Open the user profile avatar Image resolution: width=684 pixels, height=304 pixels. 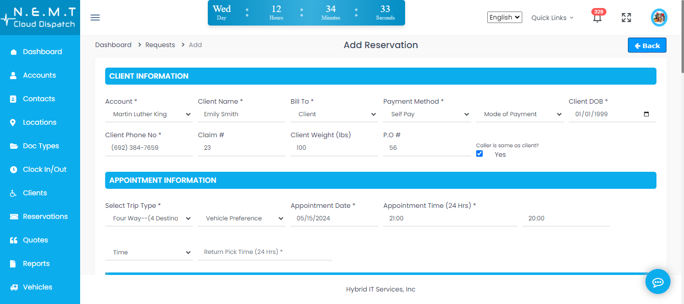[659, 17]
